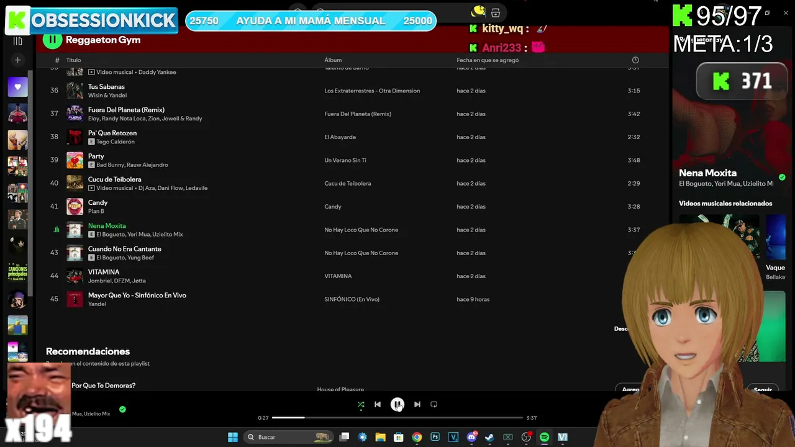Click the Seguir follow button
Image resolution: width=795 pixels, height=447 pixels.
coord(763,389)
